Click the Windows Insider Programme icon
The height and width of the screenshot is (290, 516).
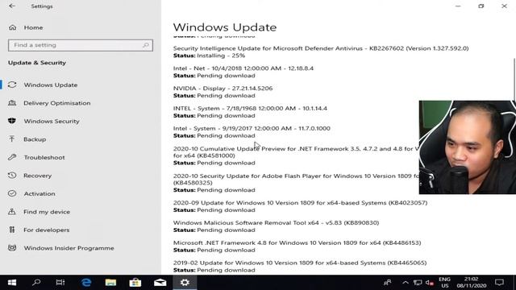click(x=12, y=247)
